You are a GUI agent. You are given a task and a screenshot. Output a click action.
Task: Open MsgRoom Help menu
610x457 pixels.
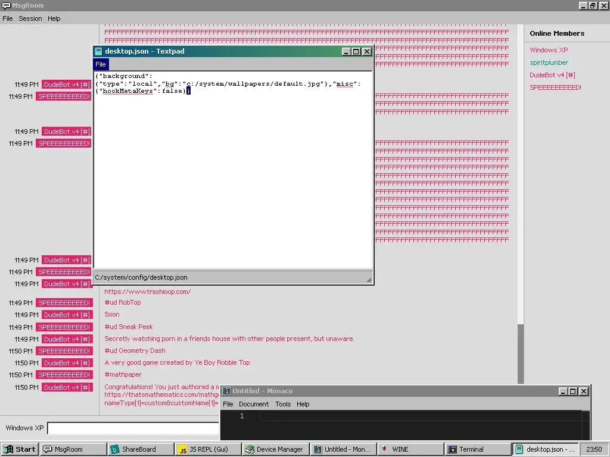[x=54, y=18]
